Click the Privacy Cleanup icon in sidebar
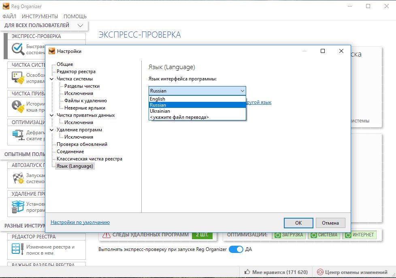396x278 pixels. (18, 106)
